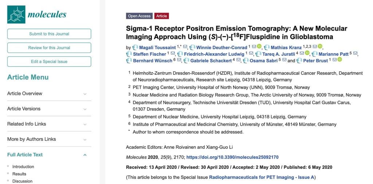
Task: Open Article Overview menu section
Action: point(49,94)
